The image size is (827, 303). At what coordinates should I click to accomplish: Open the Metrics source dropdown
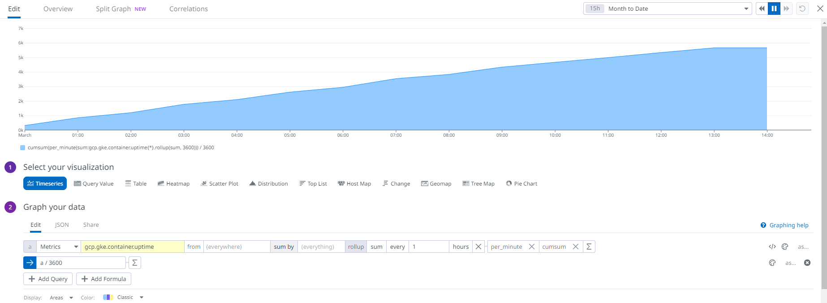coord(59,247)
